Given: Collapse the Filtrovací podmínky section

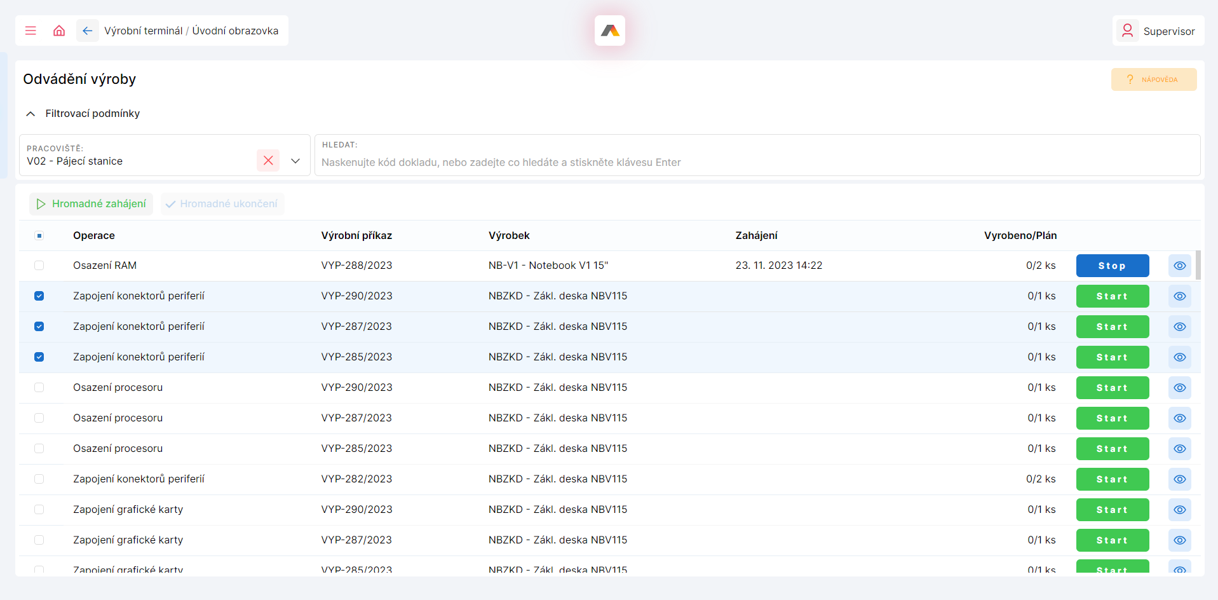Looking at the screenshot, I should (30, 113).
